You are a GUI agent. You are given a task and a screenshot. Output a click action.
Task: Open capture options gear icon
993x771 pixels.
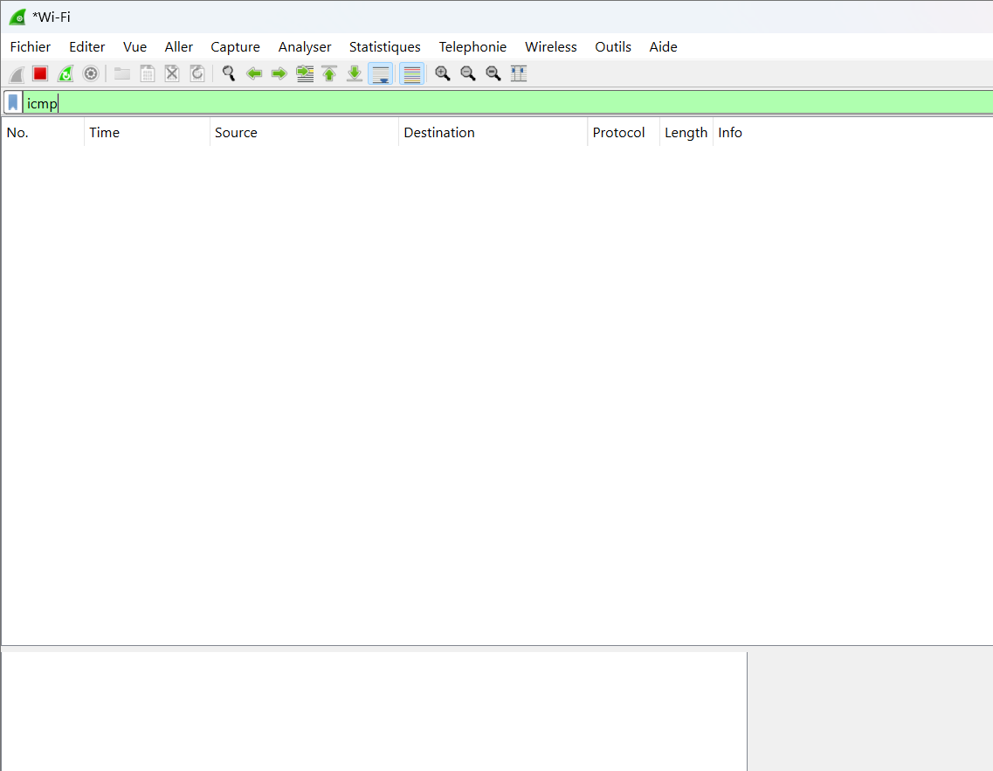[x=91, y=74]
